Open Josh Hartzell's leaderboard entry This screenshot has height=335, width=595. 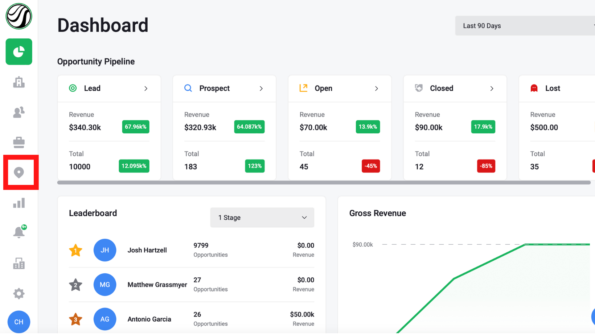(x=192, y=250)
